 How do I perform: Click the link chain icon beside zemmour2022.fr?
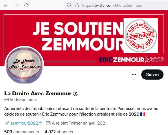7,123
